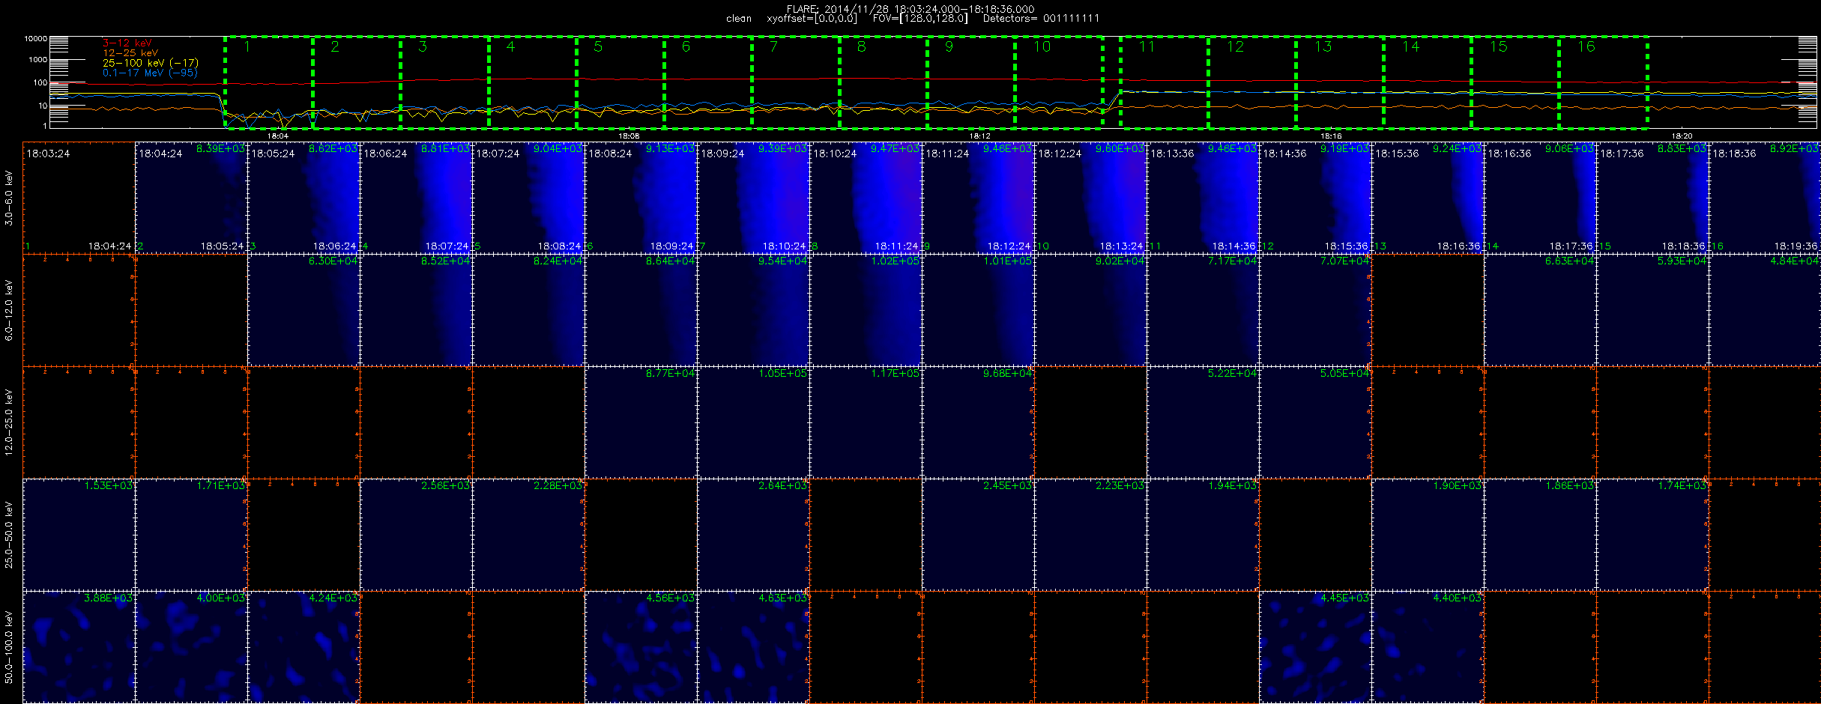Click the orange 12-25 keV legend entry
This screenshot has height=704, width=1821.
coord(130,53)
